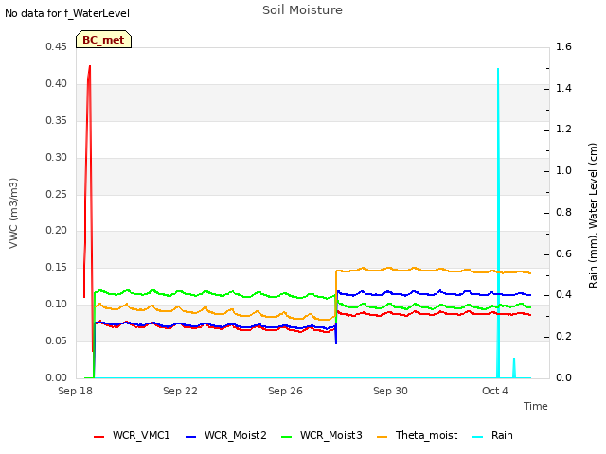Click the Rain (mm), Water Level axis label
The image size is (606, 454).
(x=593, y=216)
